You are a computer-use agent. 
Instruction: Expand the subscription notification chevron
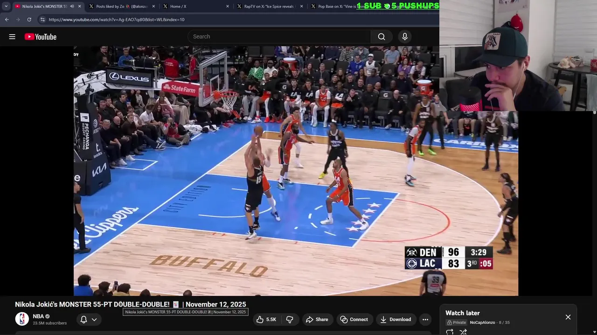[94, 320]
